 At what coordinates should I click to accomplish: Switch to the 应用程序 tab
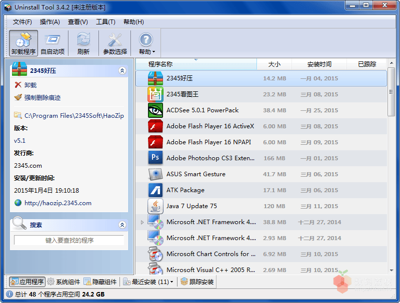(27, 282)
